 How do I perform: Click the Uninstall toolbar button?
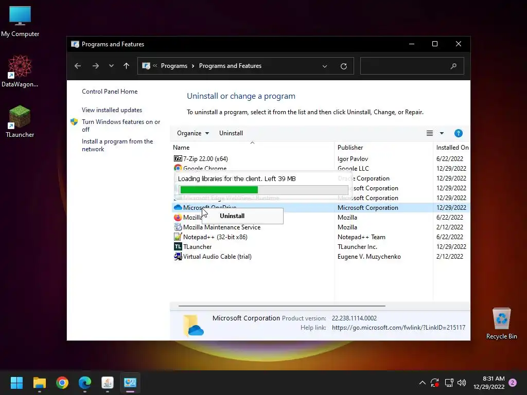pyautogui.click(x=231, y=133)
